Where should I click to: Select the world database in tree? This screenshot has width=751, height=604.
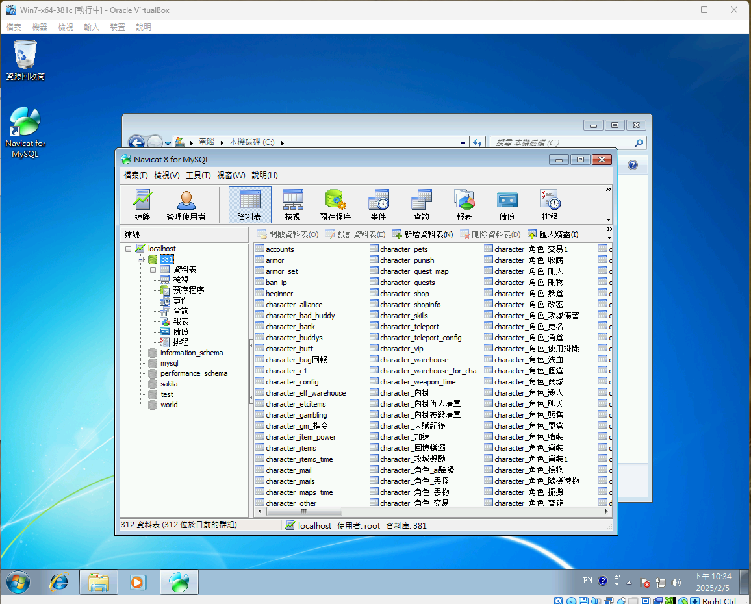pos(169,405)
